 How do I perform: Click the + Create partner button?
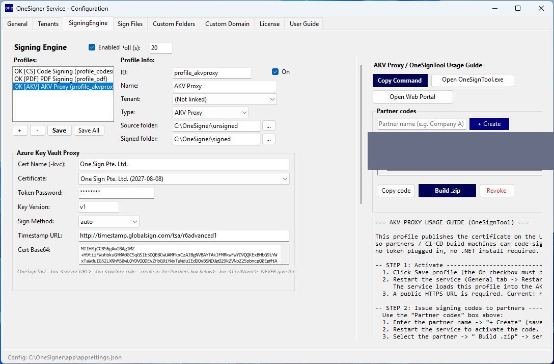coord(489,124)
